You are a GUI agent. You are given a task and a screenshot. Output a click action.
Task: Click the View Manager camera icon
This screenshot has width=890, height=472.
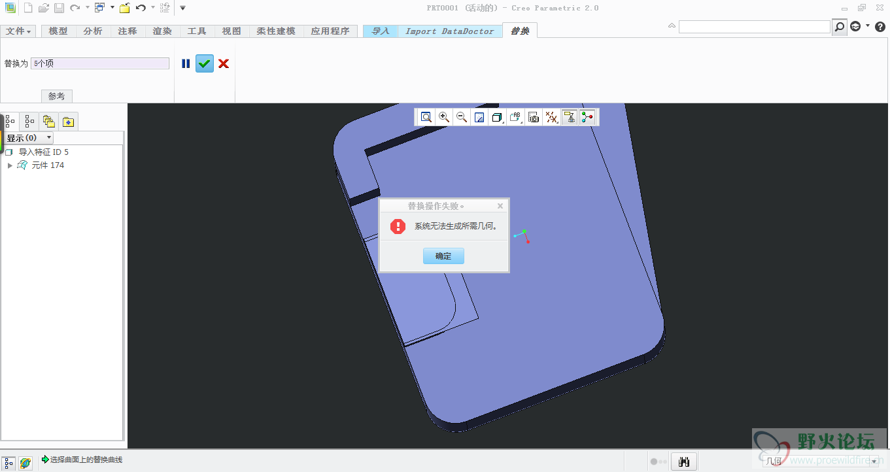pos(534,117)
